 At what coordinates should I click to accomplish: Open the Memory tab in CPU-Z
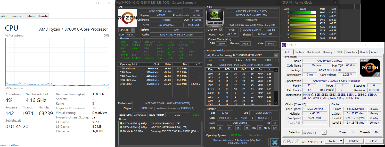click(327, 52)
